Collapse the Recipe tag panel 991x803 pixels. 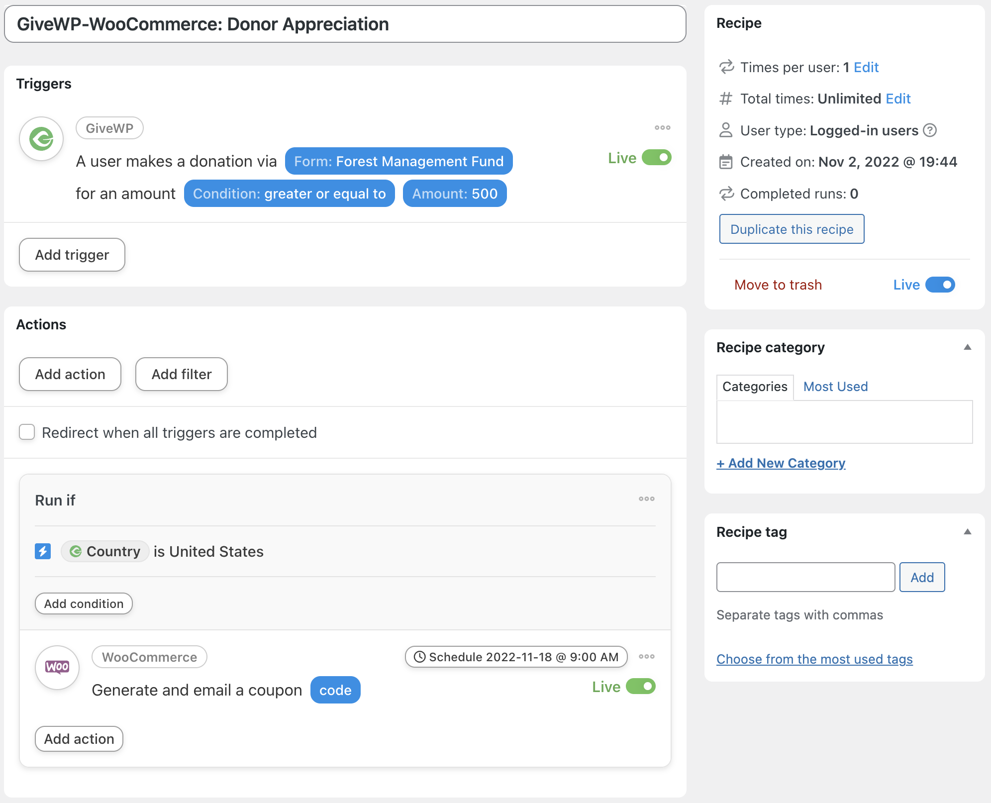967,532
